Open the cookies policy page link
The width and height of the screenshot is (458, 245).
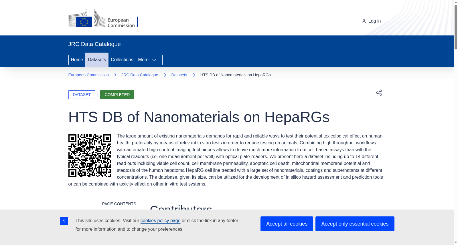click(160, 221)
